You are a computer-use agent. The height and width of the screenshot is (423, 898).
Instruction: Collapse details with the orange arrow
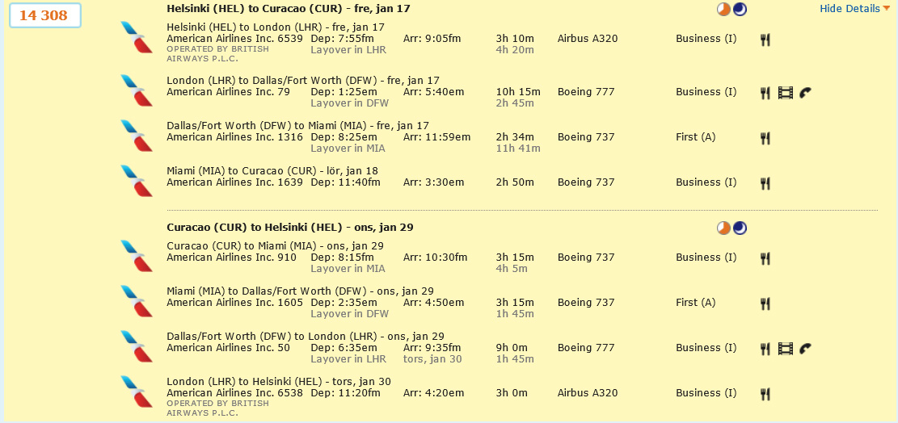887,9
